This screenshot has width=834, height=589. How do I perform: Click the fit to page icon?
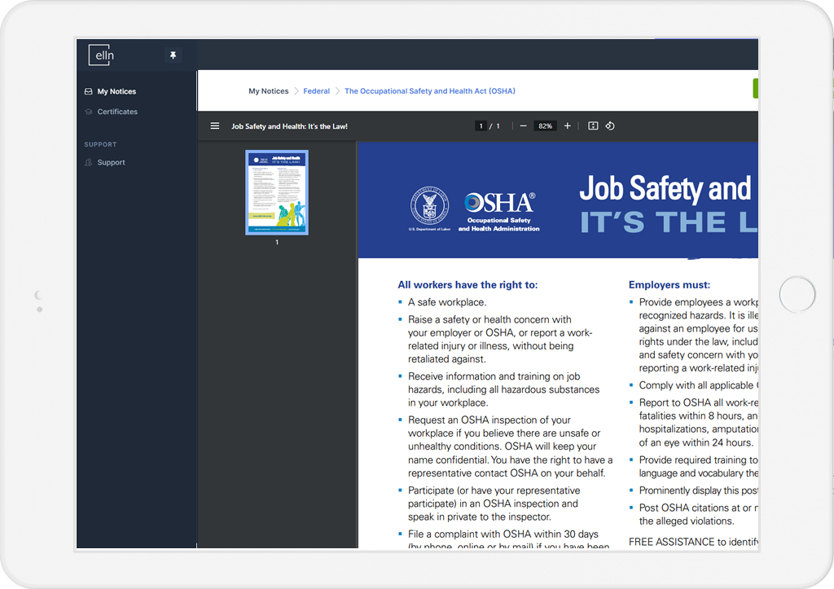[593, 126]
